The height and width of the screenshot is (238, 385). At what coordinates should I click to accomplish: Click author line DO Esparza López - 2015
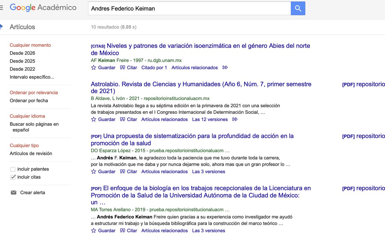coord(160,151)
